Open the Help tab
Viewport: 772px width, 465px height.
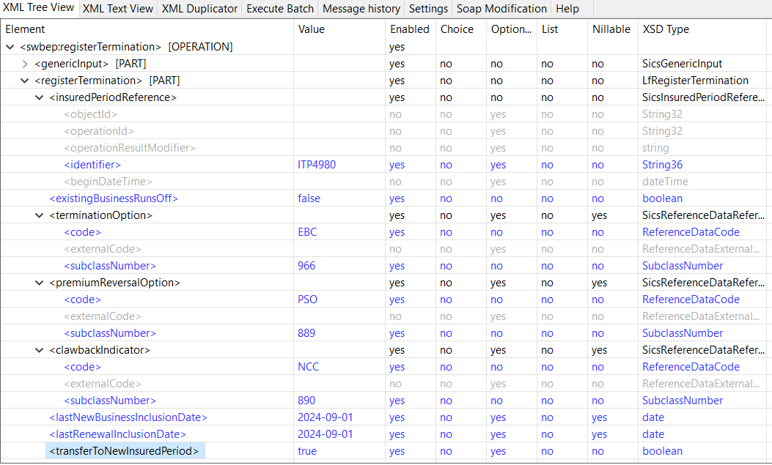(567, 9)
